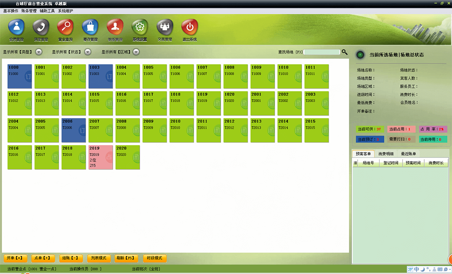Open the 系统维护 menu
The width and height of the screenshot is (452, 274).
(x=66, y=11)
